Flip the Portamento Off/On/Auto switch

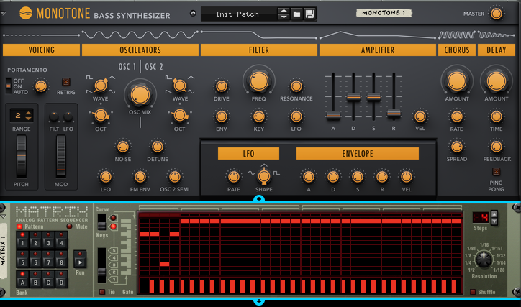(9, 86)
